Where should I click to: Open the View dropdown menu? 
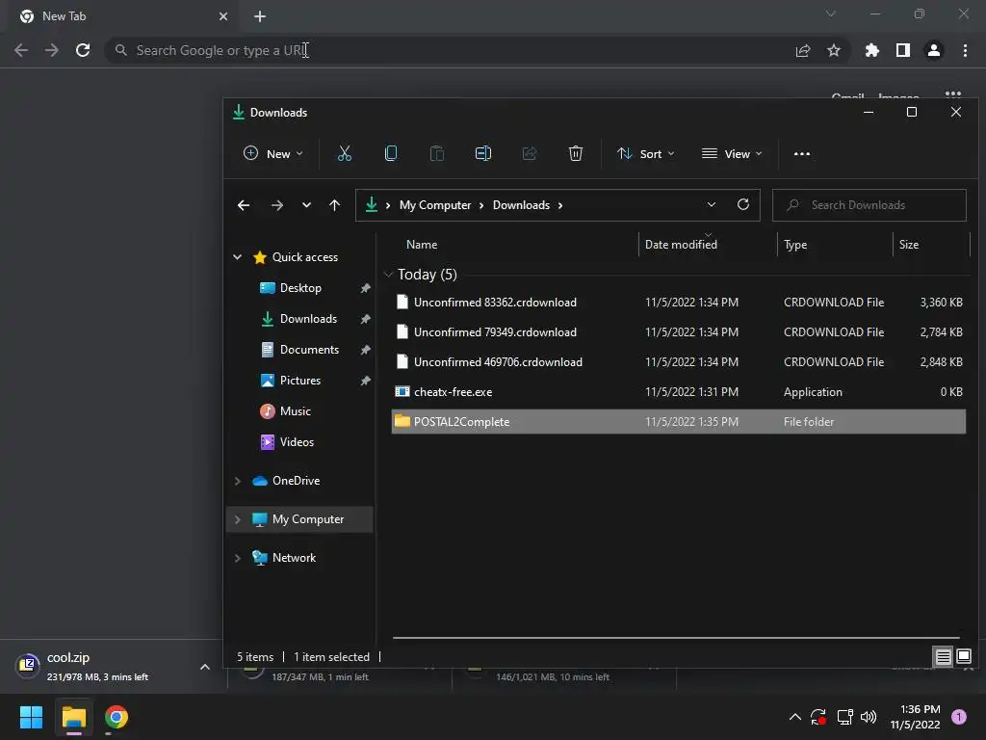tap(732, 153)
